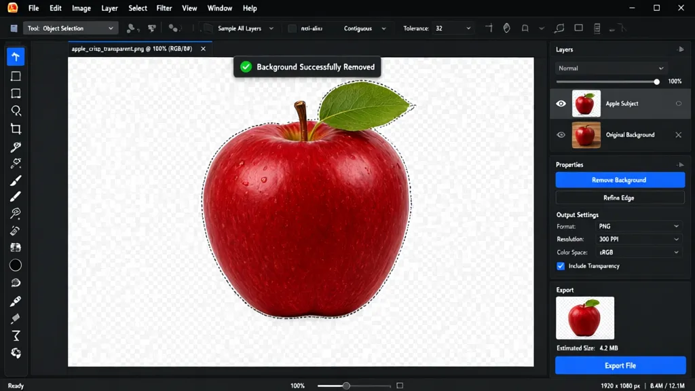Open the Layers panel options menu icon
The height and width of the screenshot is (391, 695).
click(680, 49)
